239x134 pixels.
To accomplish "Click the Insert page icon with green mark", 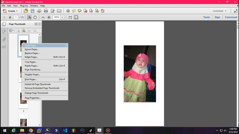I will [97, 11].
